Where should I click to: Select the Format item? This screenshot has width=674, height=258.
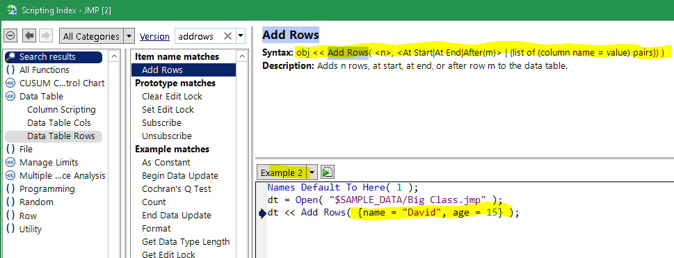pos(157,228)
